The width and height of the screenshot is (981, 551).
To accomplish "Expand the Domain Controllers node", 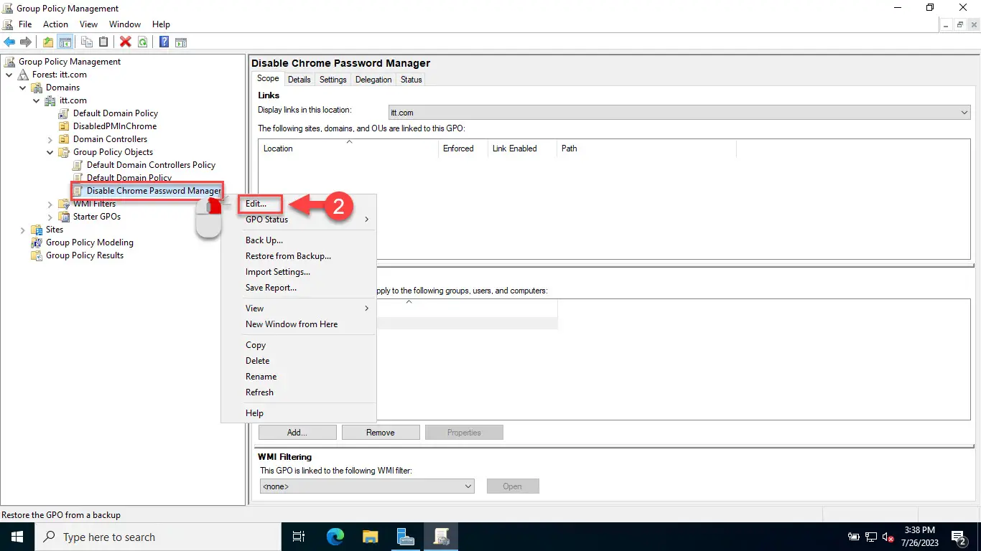I will click(50, 139).
